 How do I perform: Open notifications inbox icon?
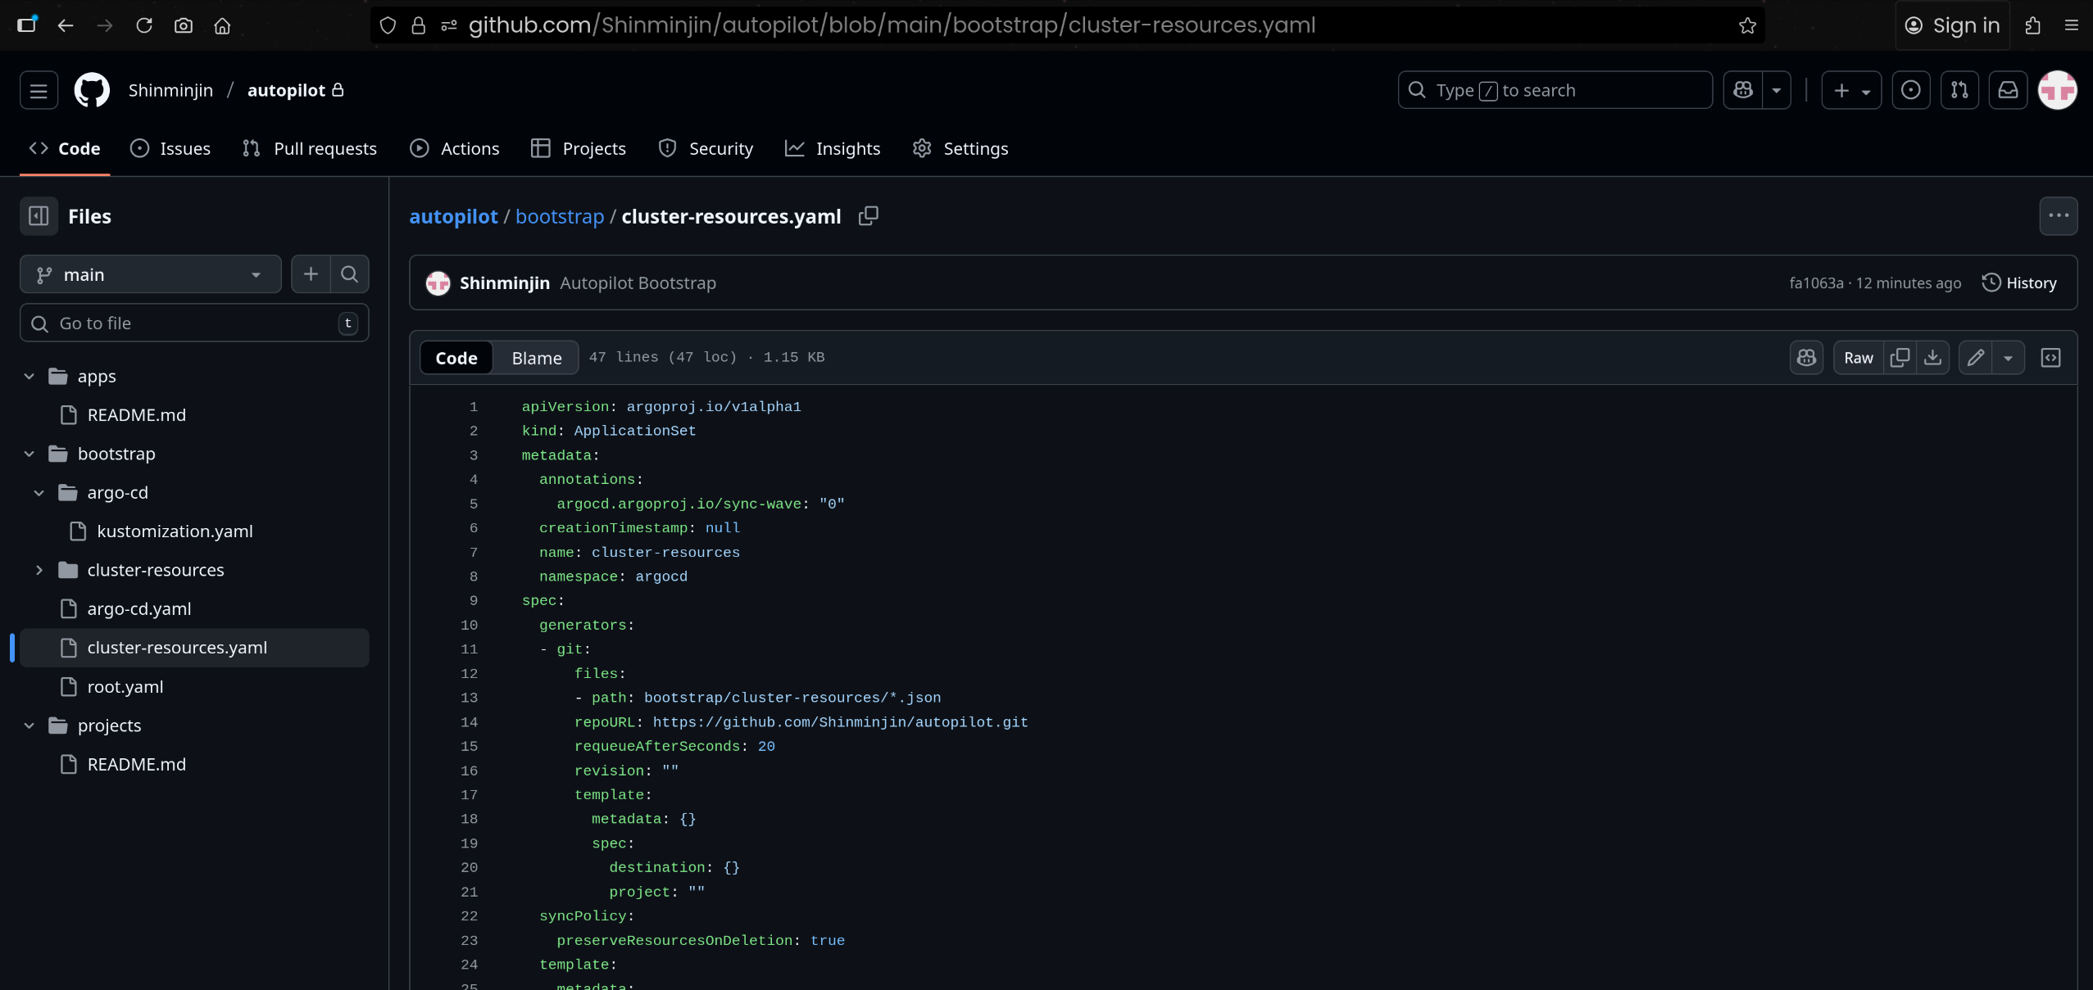2008,90
